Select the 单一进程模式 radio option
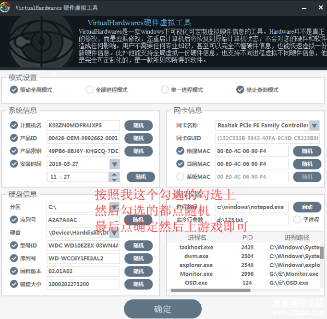The height and width of the screenshot is (319, 327). [165, 90]
